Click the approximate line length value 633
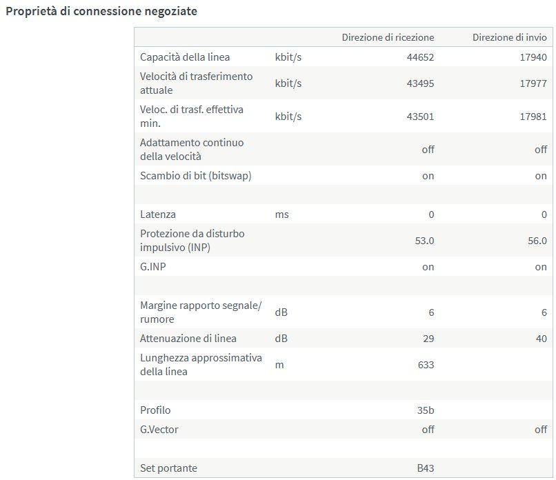The height and width of the screenshot is (480, 556). coord(426,365)
